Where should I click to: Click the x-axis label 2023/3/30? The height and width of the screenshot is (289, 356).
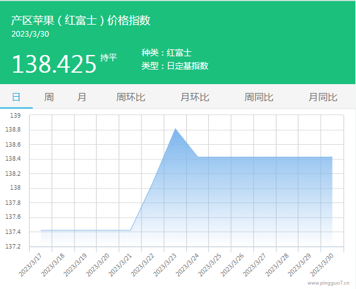tap(323, 265)
